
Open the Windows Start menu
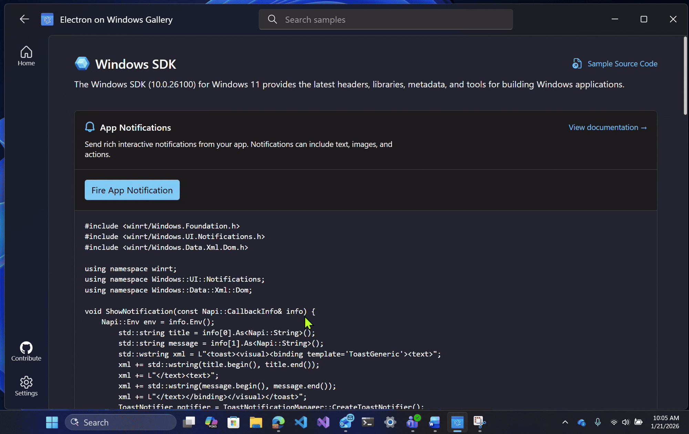(x=52, y=422)
